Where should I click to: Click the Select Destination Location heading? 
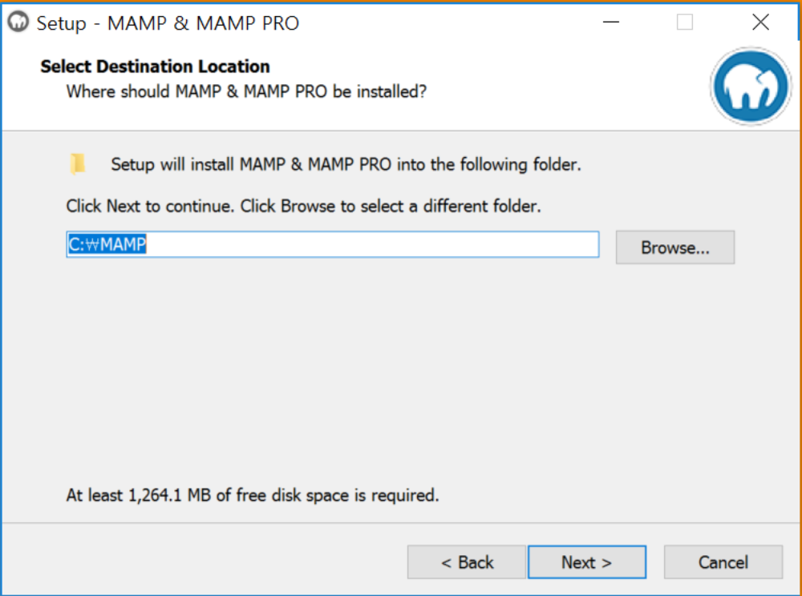pyautogui.click(x=155, y=66)
